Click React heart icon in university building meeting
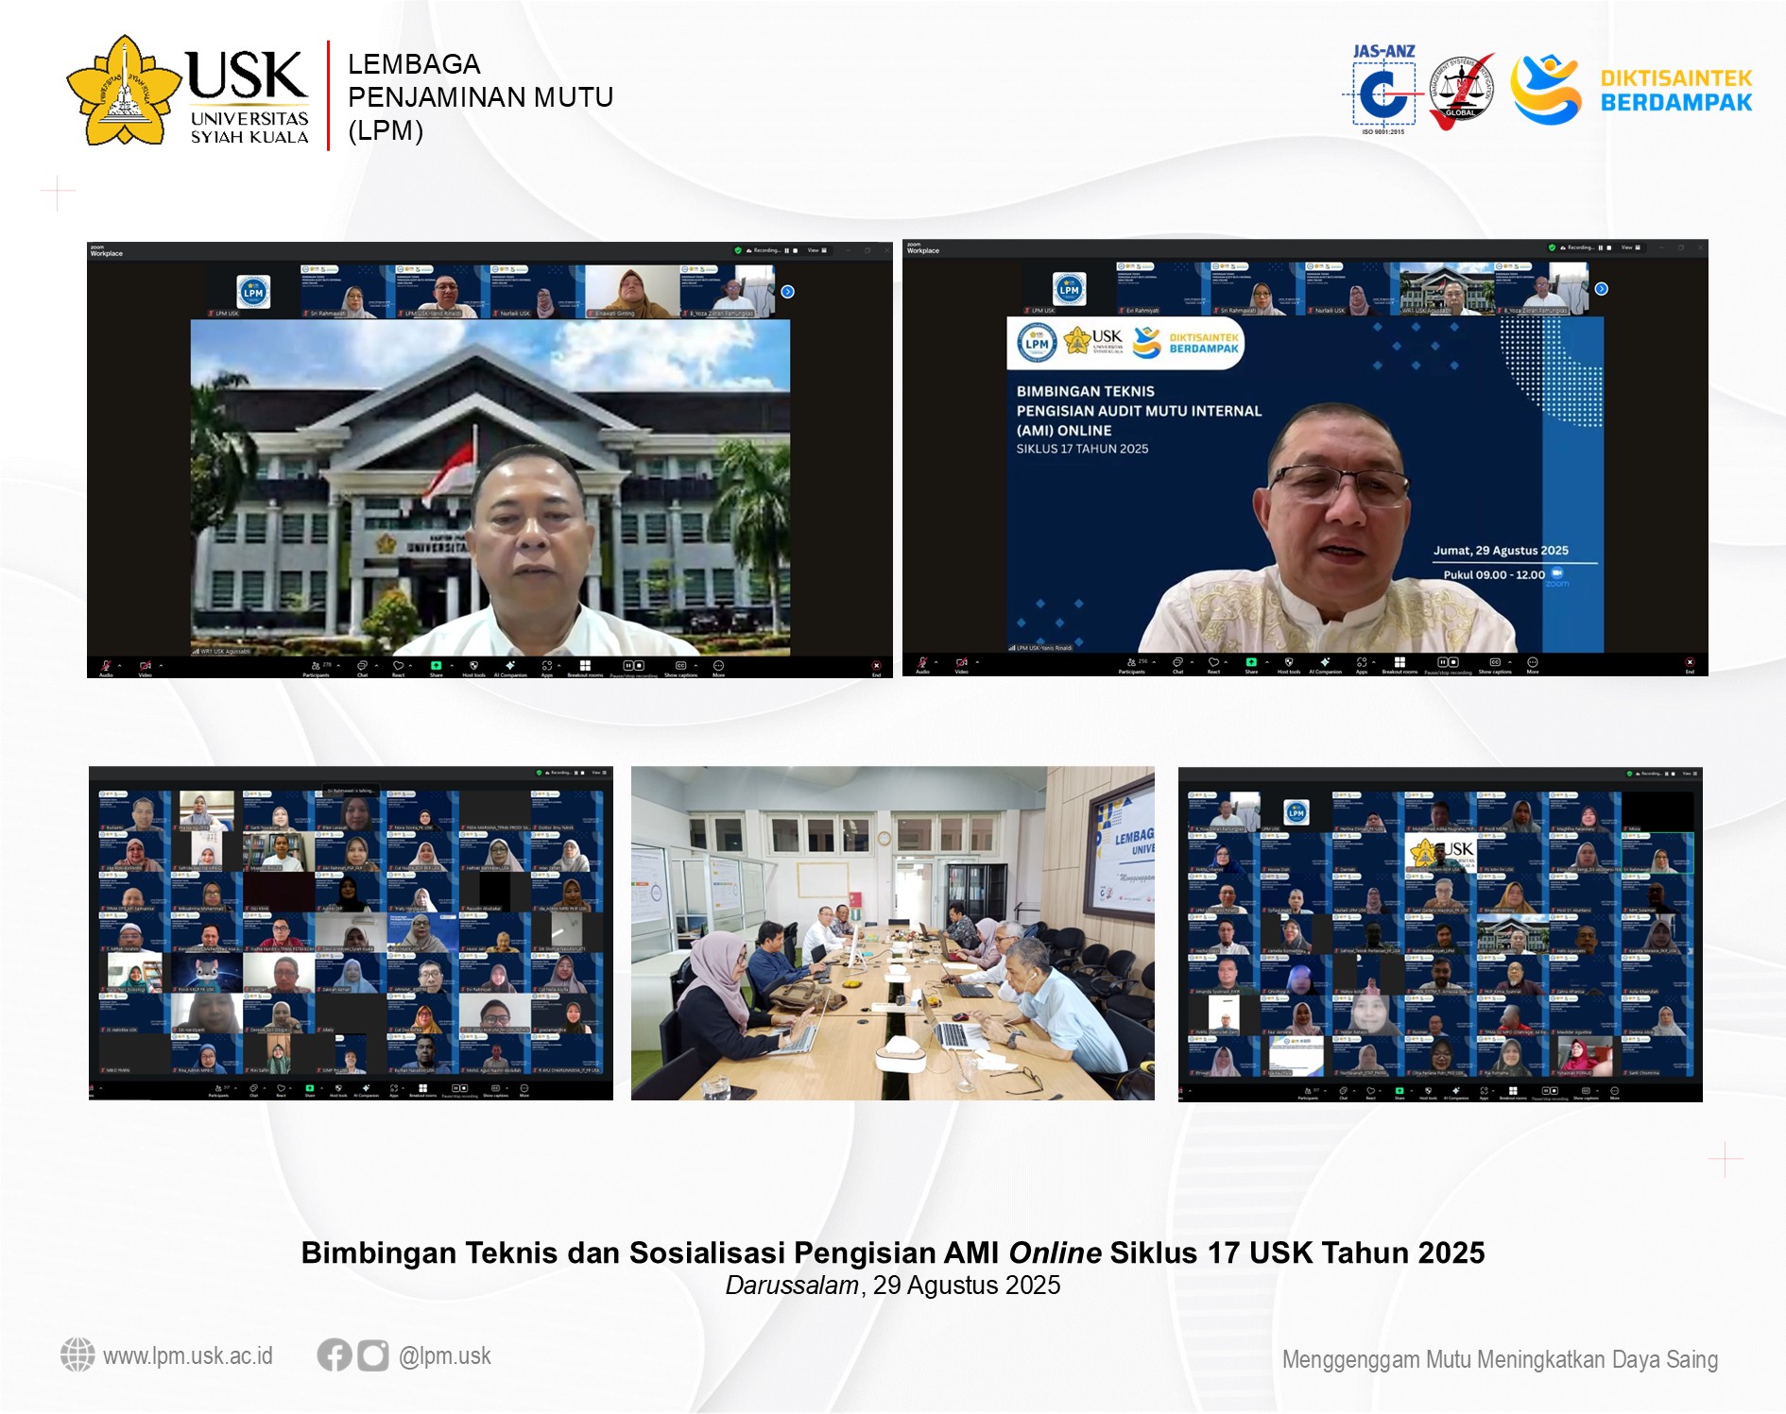Image resolution: width=1786 pixels, height=1414 pixels. [x=398, y=666]
